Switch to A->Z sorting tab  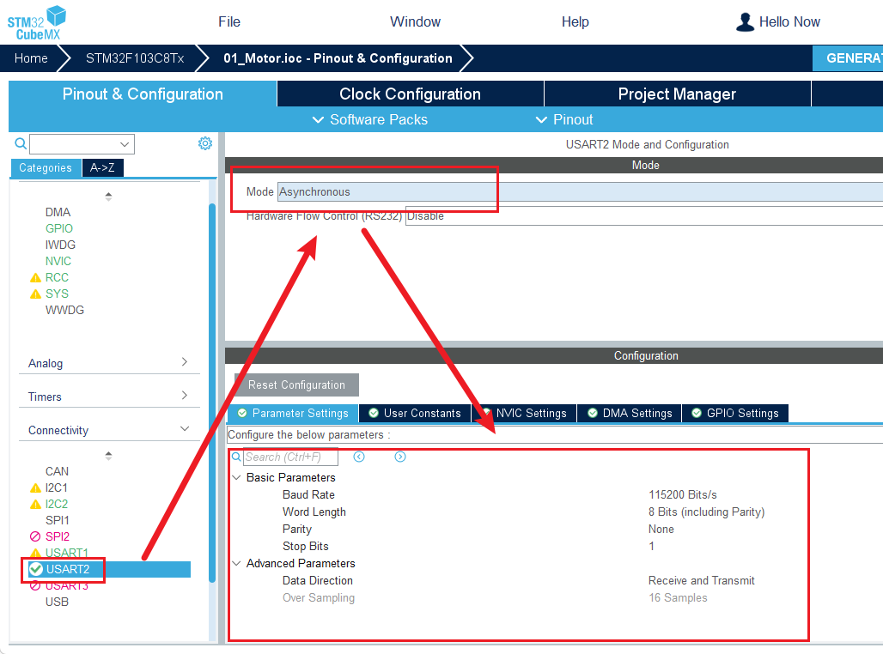(103, 168)
